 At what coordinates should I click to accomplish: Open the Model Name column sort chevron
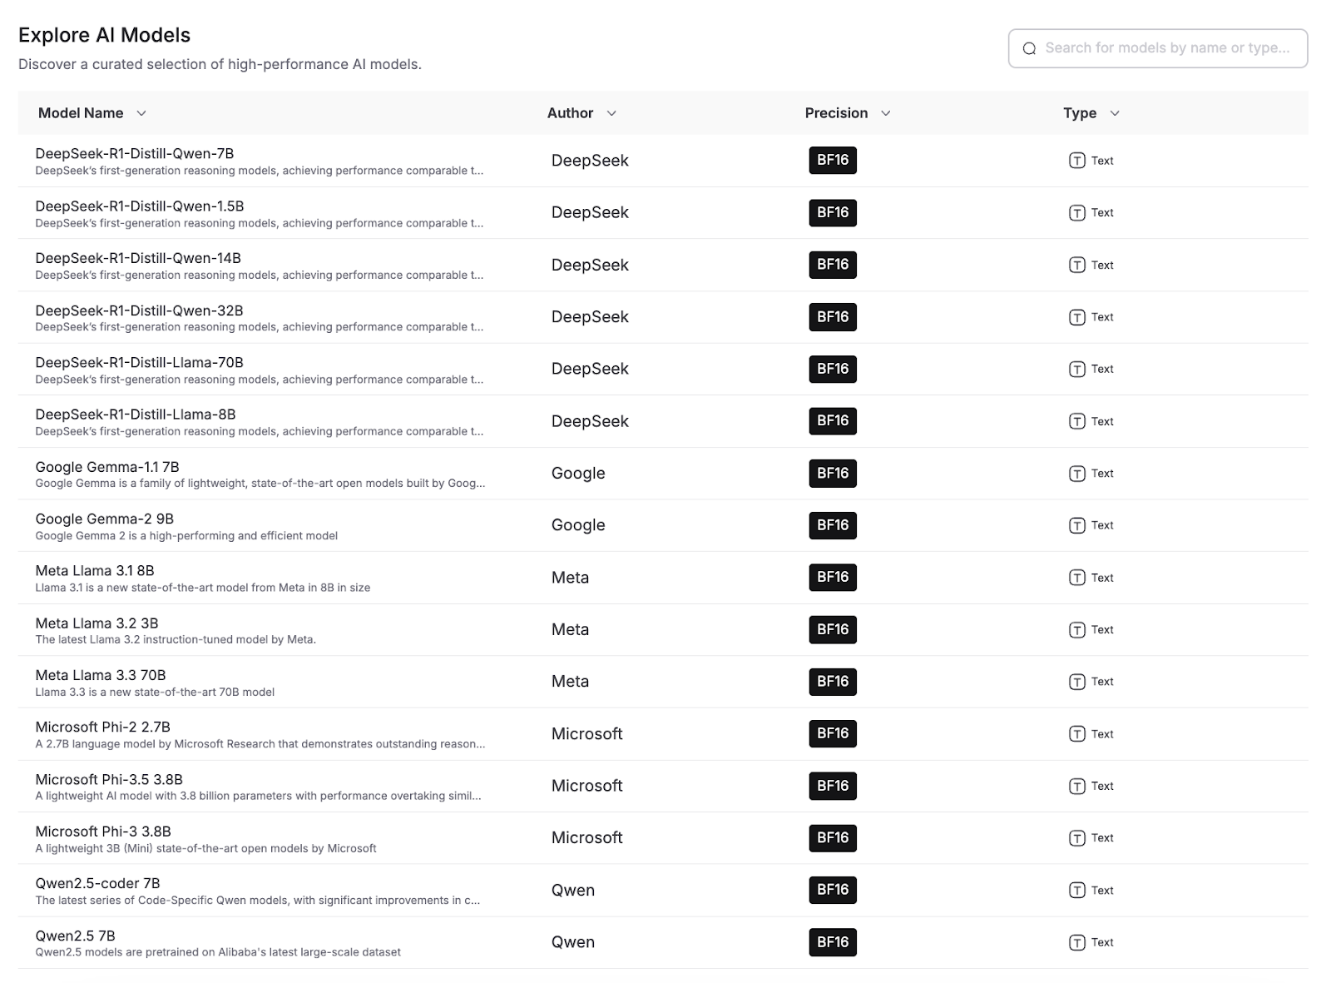(x=141, y=113)
